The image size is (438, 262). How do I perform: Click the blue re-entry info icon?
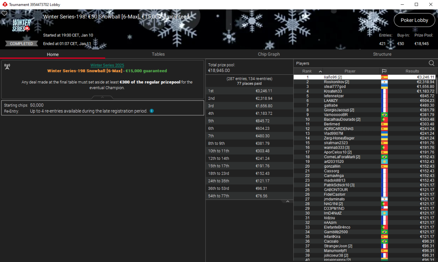pyautogui.click(x=152, y=111)
